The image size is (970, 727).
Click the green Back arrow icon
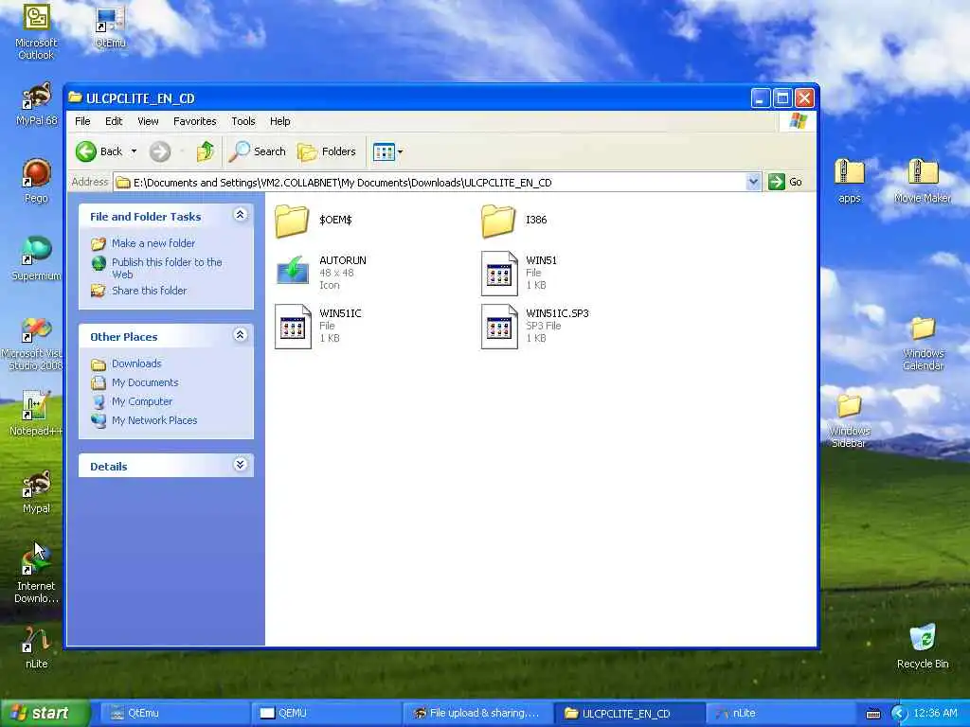pyautogui.click(x=86, y=151)
